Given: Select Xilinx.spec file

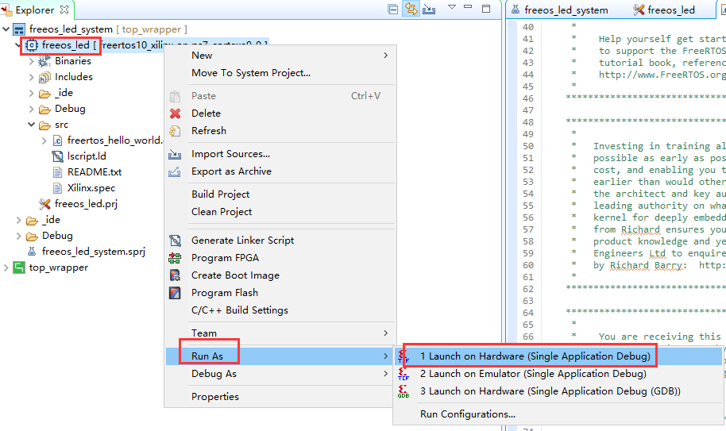Looking at the screenshot, I should click(91, 188).
